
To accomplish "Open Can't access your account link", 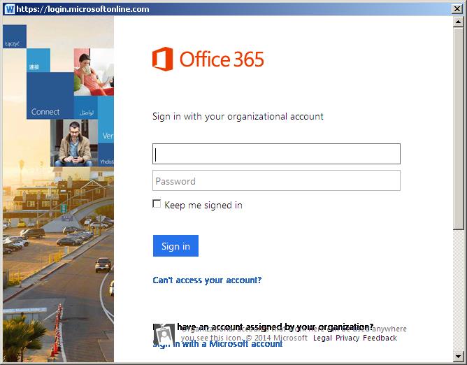I will click(207, 280).
